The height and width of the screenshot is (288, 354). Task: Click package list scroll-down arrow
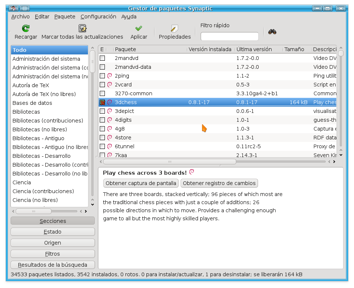point(341,155)
